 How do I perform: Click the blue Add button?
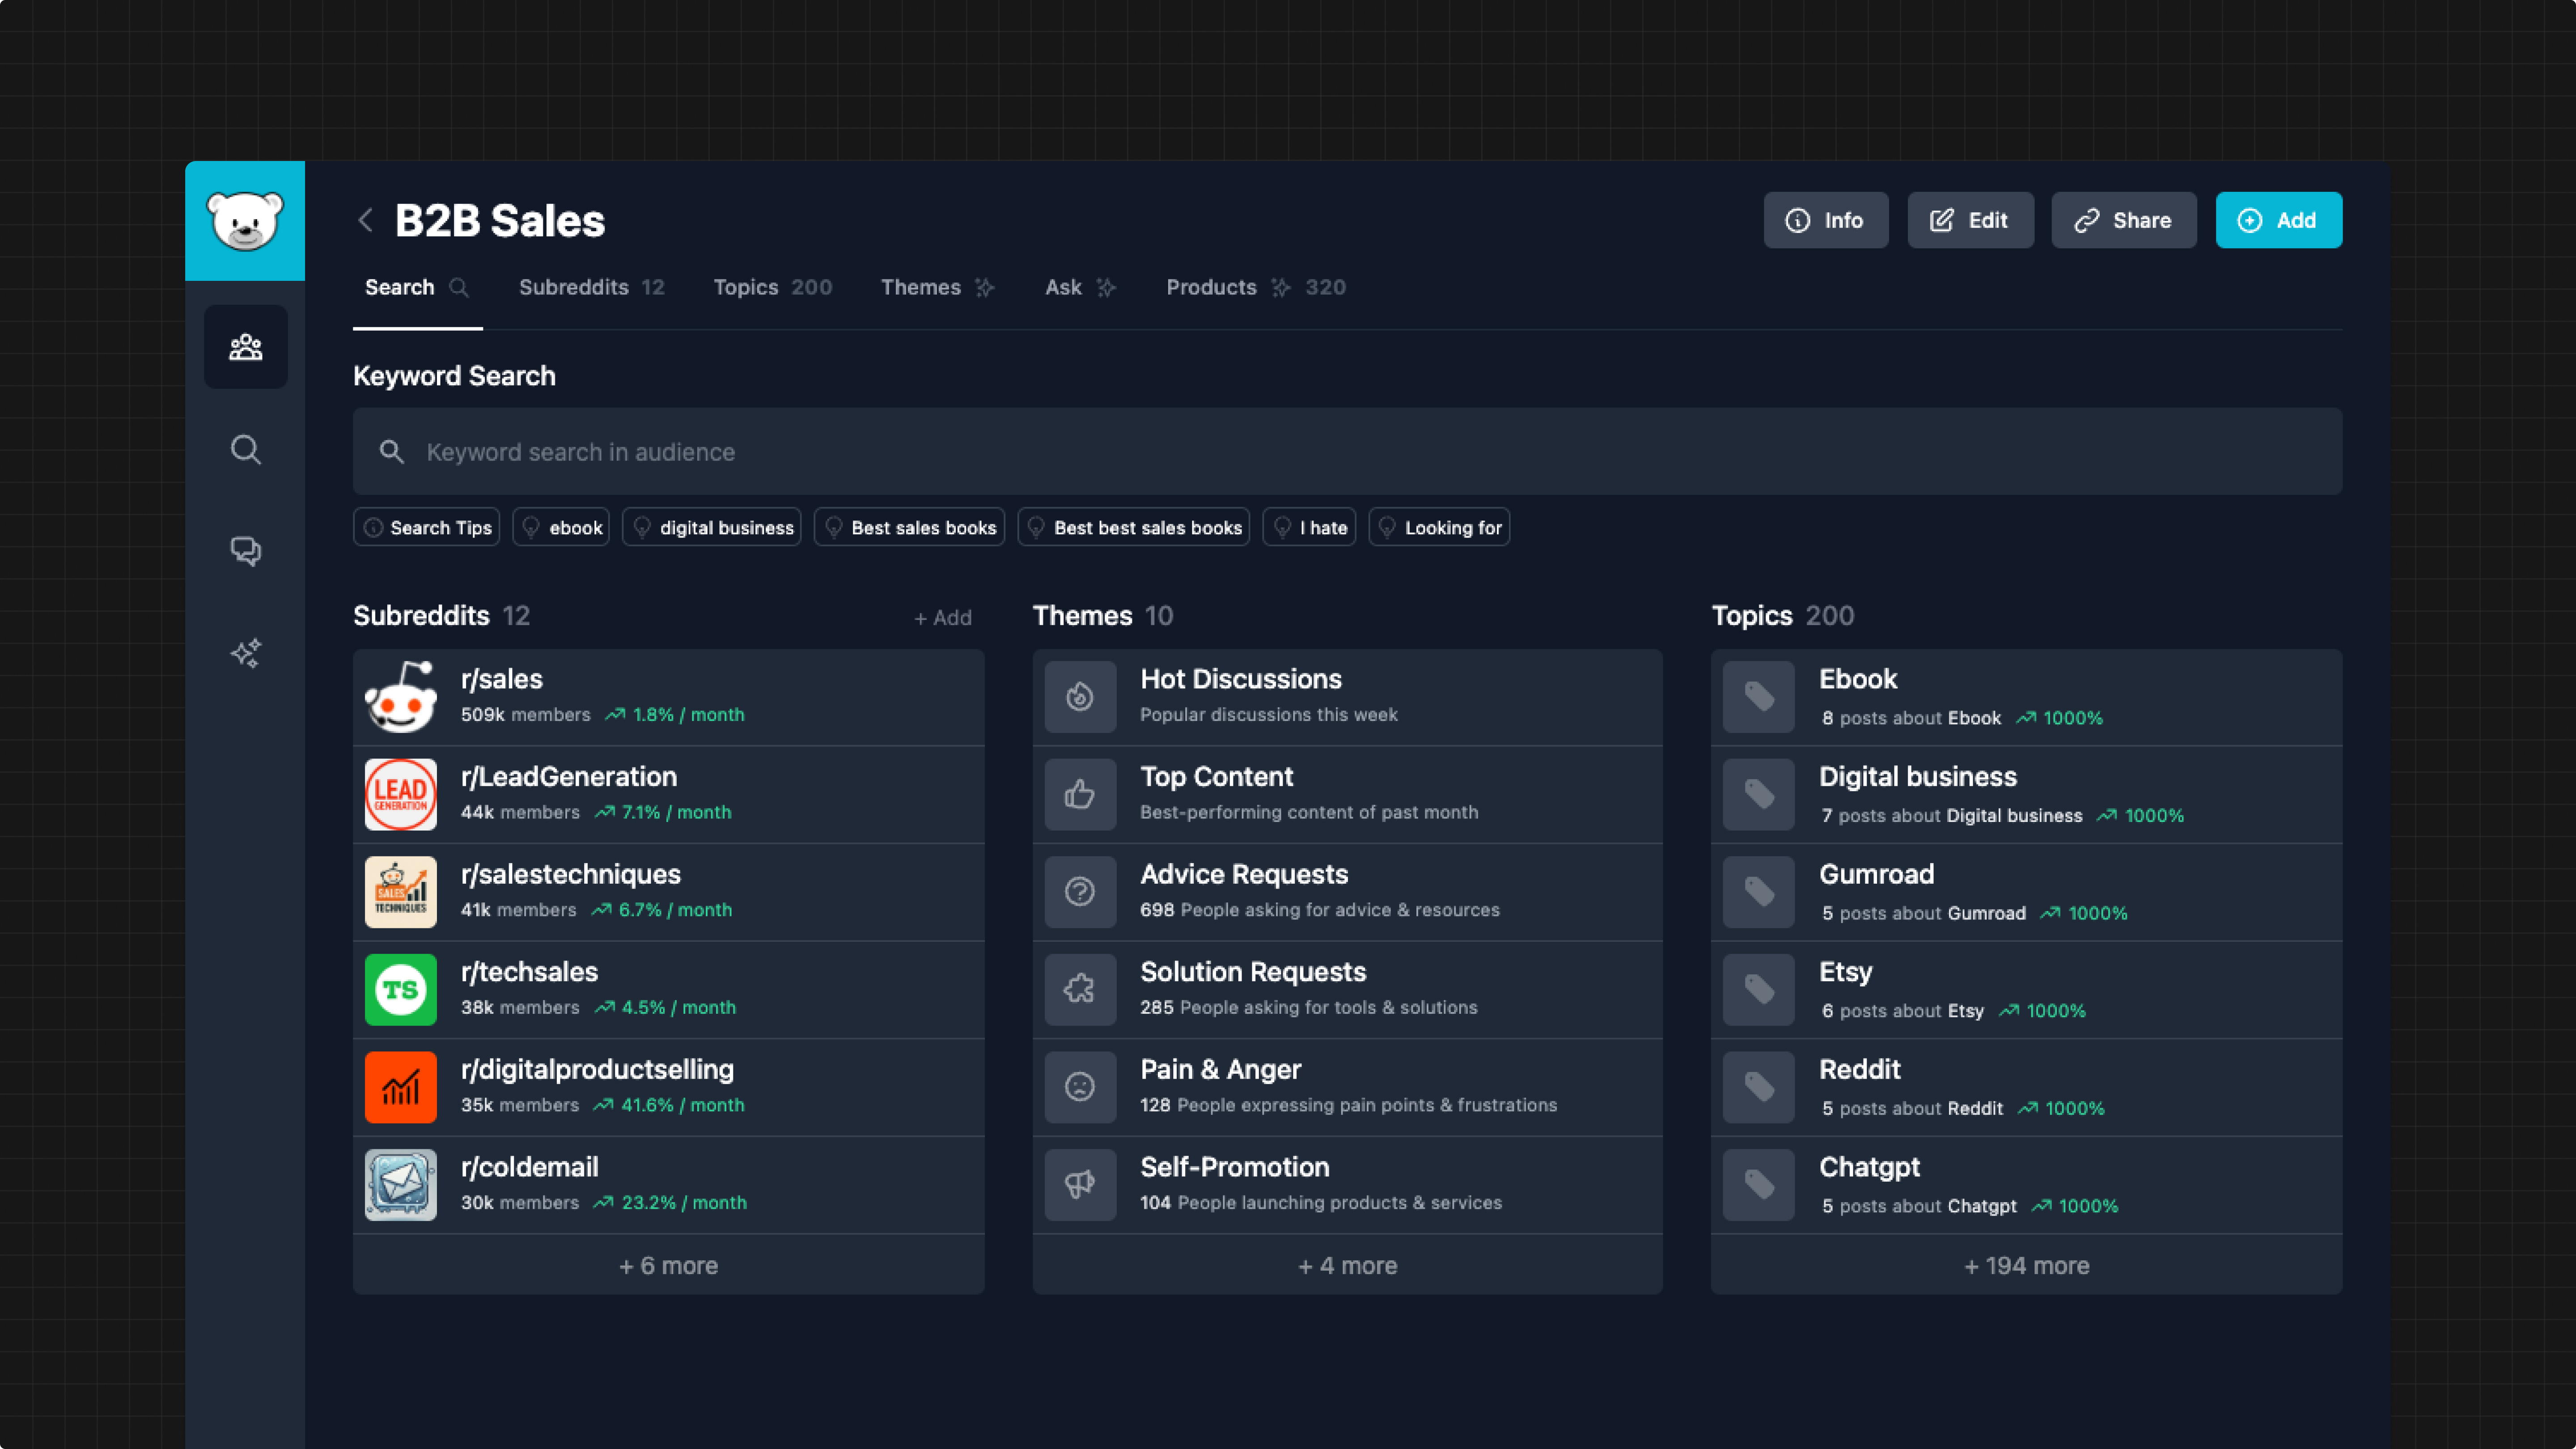click(x=2278, y=220)
